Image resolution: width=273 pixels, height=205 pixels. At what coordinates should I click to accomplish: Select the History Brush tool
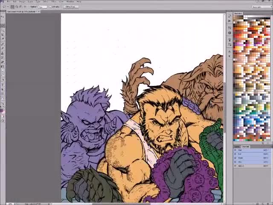pyautogui.click(x=3, y=58)
